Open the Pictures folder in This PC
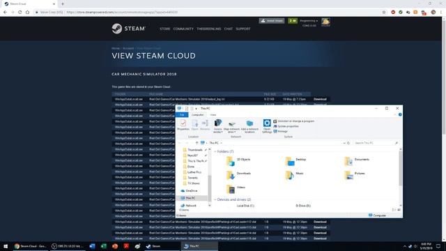The height and width of the screenshot is (251, 446). coord(355,175)
